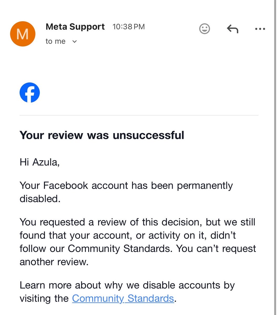The width and height of the screenshot is (278, 315).
Task: Click the "You requested a review" paragraph
Action: 138,242
